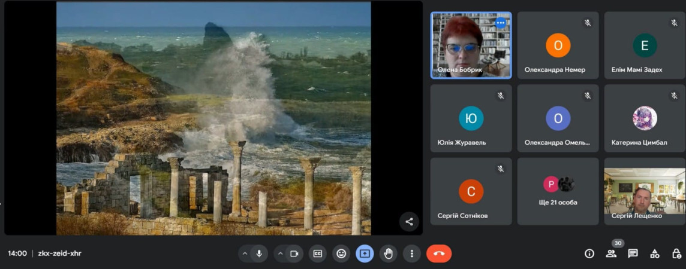This screenshot has width=686, height=269.
Task: Click the share icon on the presentation
Action: coord(409,222)
